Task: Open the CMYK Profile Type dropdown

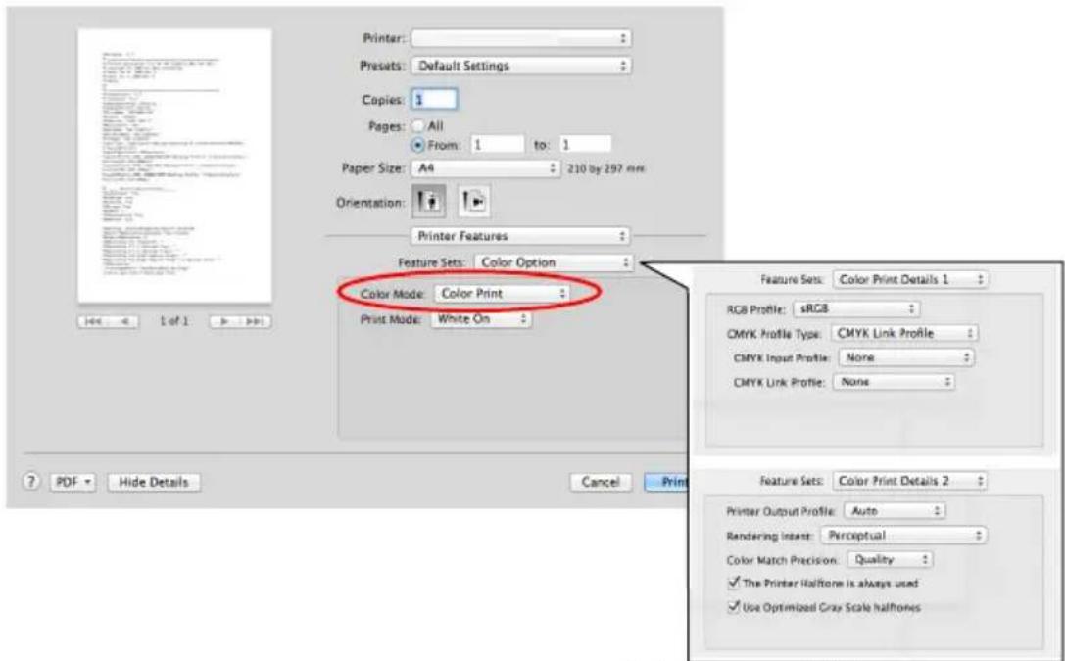Action: coord(904,333)
